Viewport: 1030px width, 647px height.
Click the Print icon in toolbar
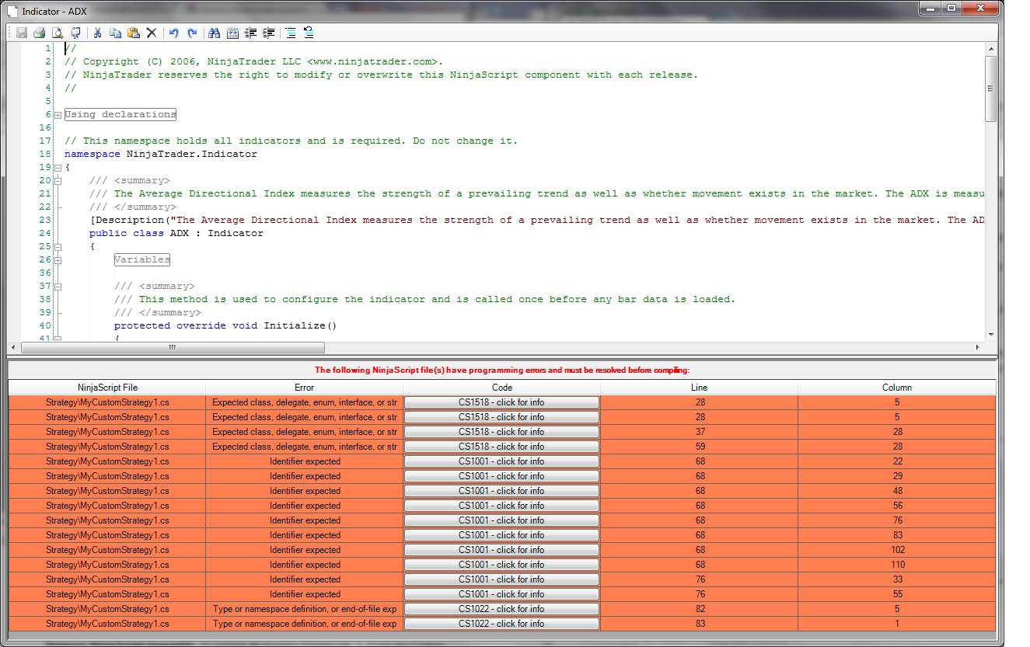click(39, 33)
